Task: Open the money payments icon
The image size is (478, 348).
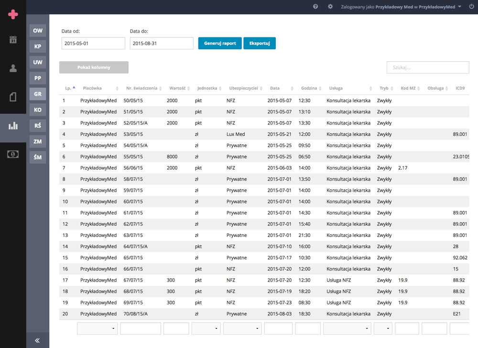Action: coord(13,154)
